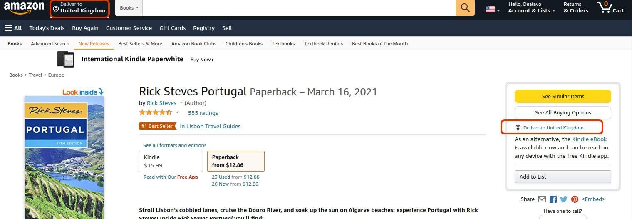The image size is (632, 219).
Task: Open the Books search category dropdown
Action: [x=129, y=8]
